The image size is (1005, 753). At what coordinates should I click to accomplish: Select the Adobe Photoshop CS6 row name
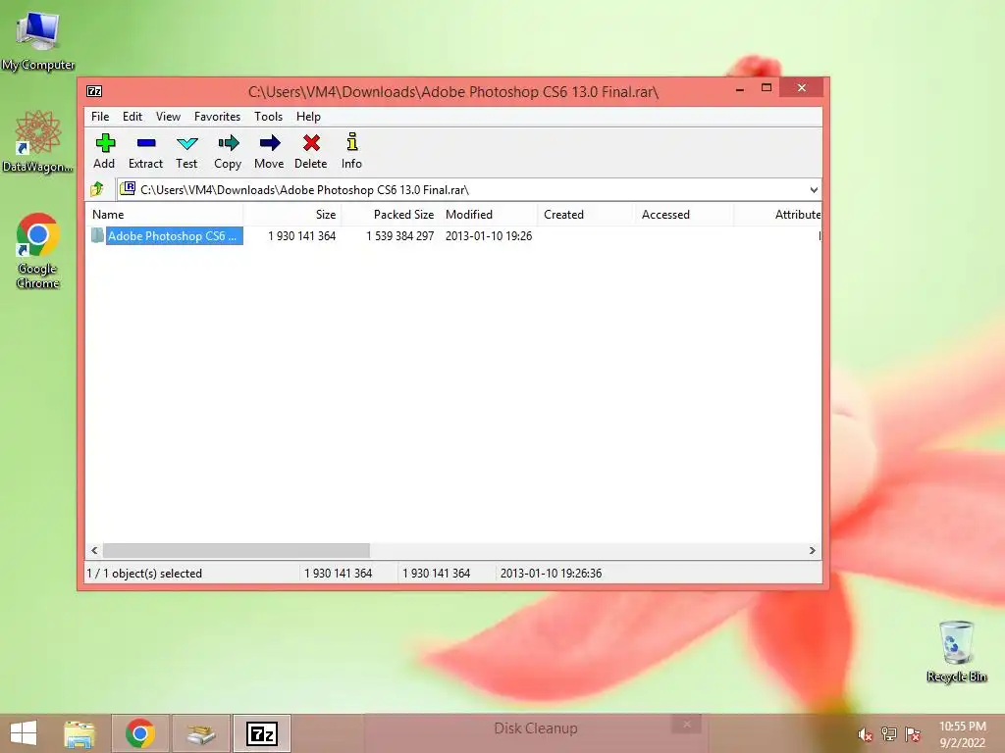pos(174,235)
